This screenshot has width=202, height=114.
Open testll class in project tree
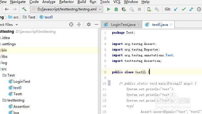tap(15, 88)
